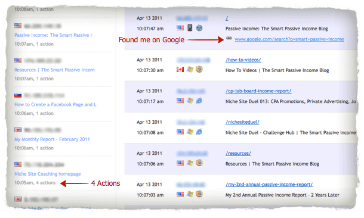The image size is (364, 218).
Task: Click the mobile phone device icon
Action: pos(190,28)
